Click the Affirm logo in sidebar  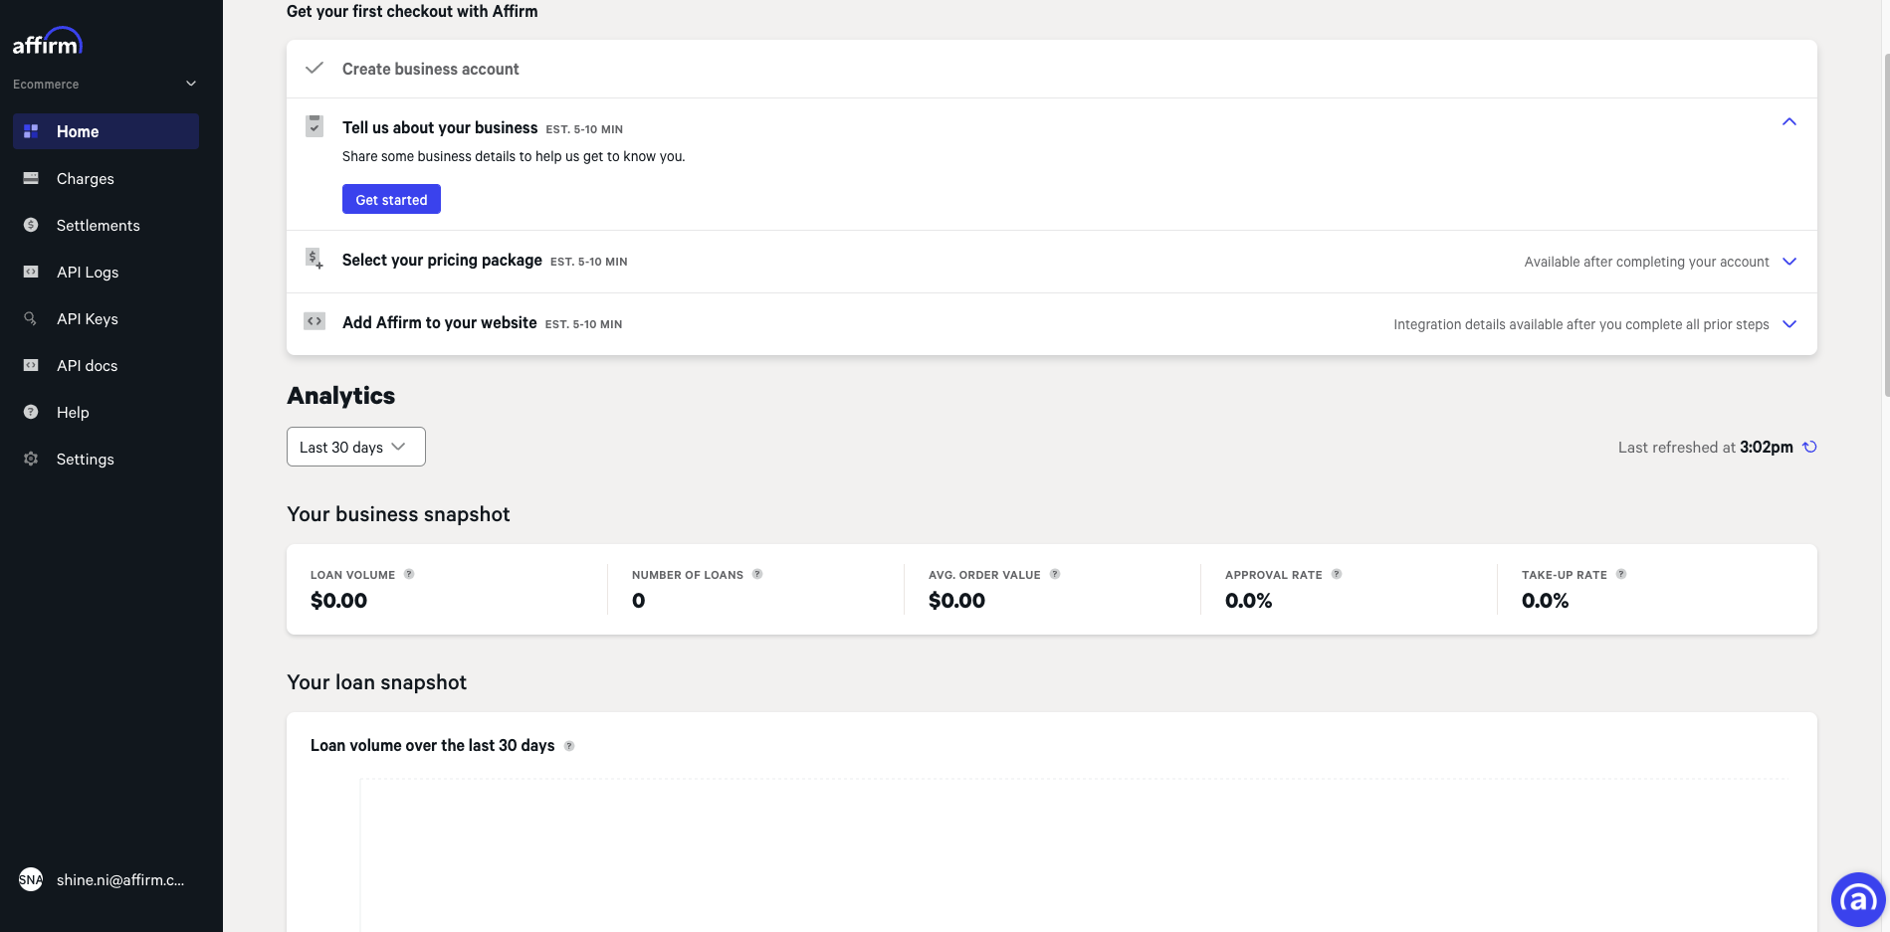pos(47,42)
